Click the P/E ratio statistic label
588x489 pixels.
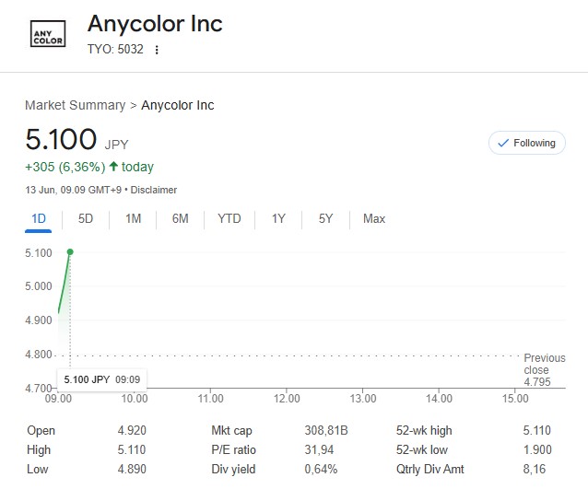[x=233, y=449]
